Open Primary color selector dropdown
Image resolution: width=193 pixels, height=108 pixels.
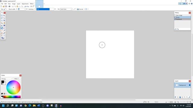click(x=7, y=79)
